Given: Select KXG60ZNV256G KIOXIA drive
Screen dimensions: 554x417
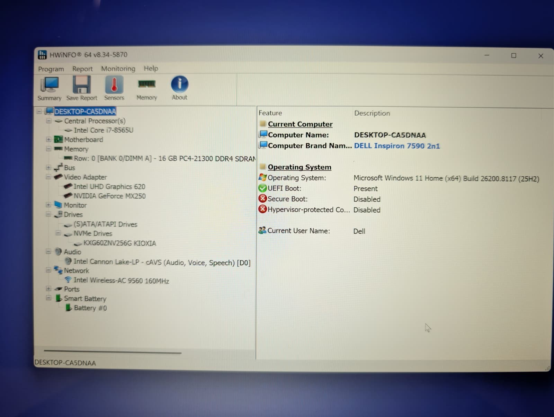Looking at the screenshot, I should (x=120, y=243).
